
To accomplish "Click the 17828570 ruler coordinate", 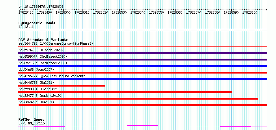I will click(194, 12).
